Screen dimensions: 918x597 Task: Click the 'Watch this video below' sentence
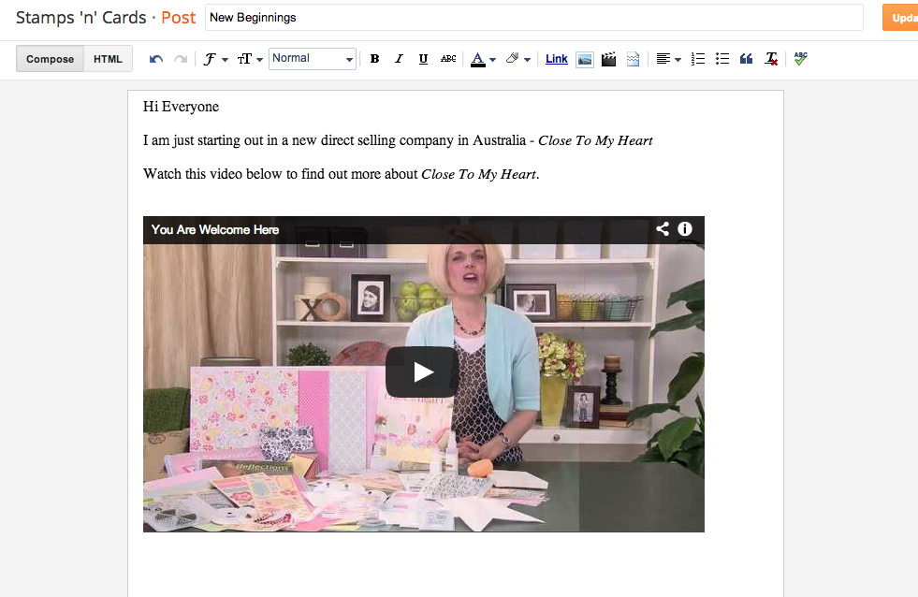tap(341, 174)
